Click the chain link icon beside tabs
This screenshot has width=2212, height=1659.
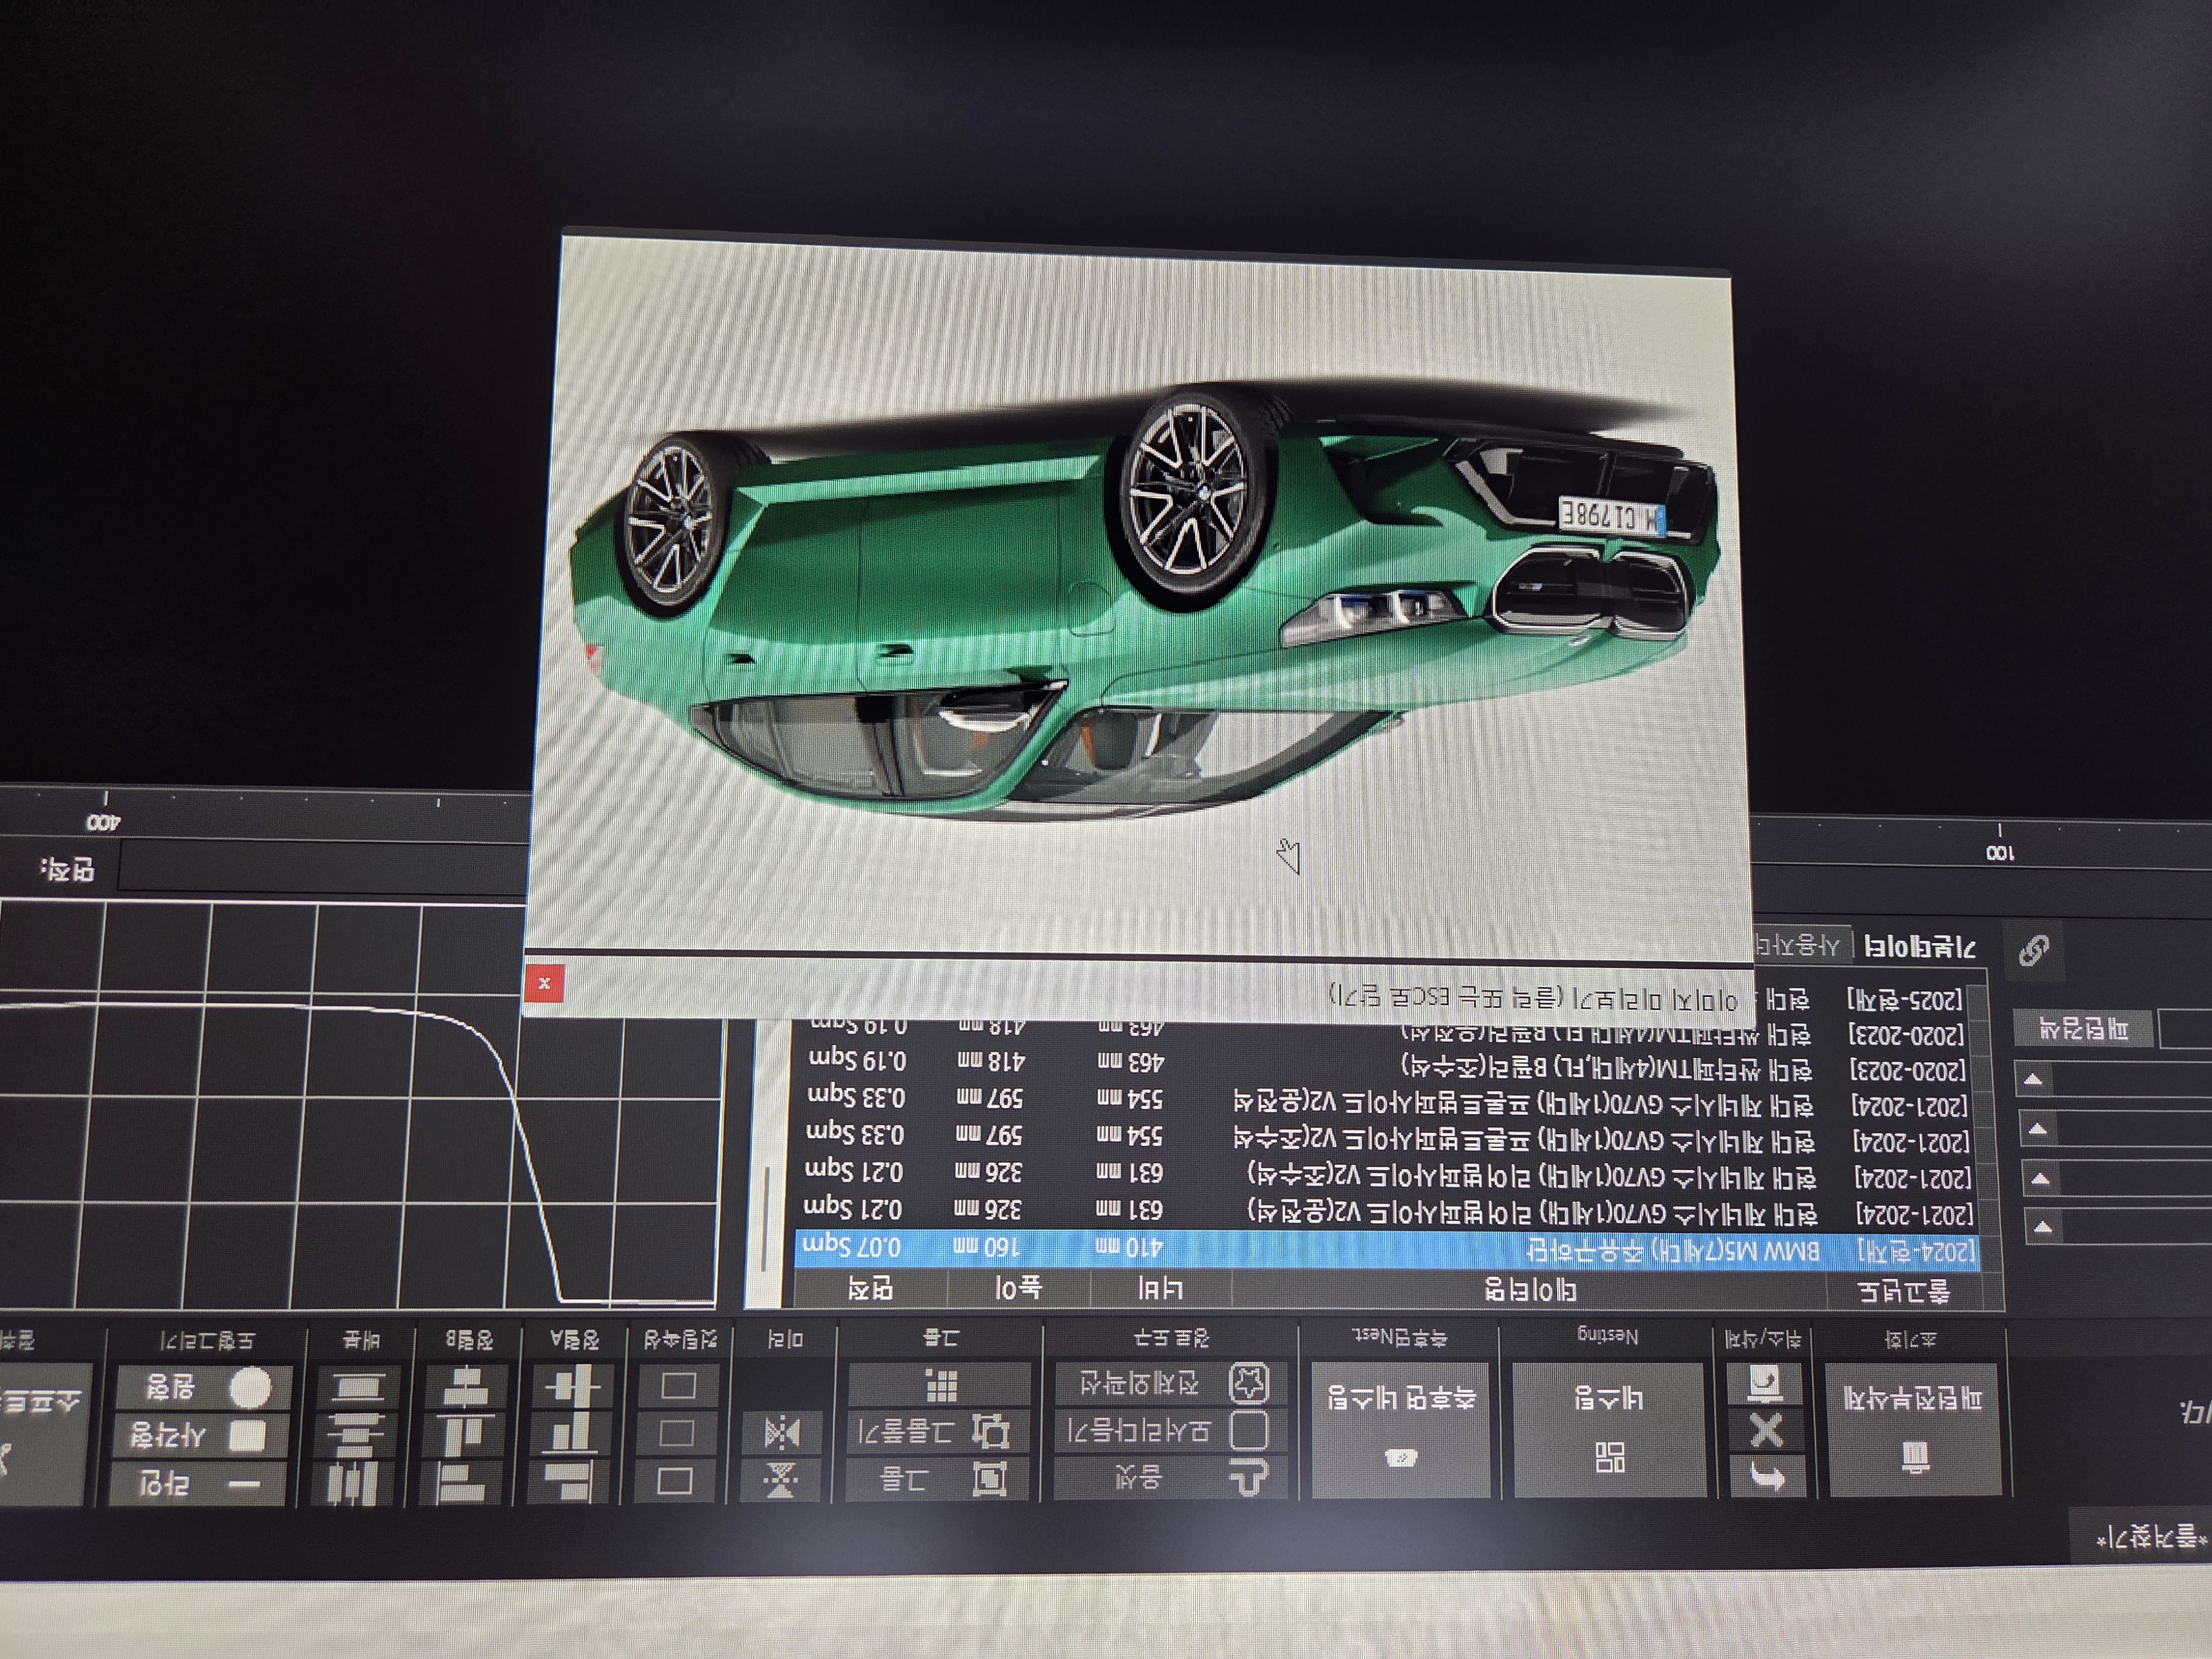point(2034,950)
